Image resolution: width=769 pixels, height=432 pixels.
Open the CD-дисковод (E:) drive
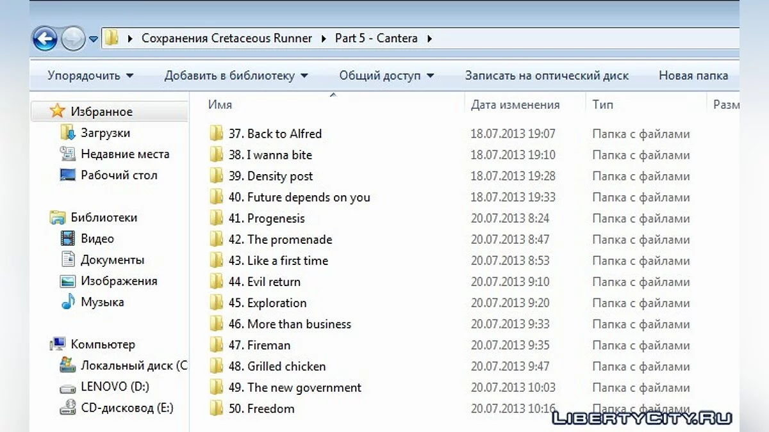(126, 408)
